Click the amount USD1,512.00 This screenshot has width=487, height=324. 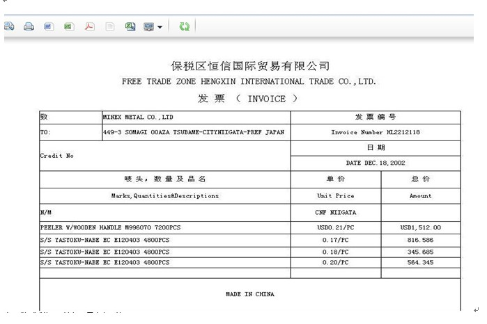tap(421, 227)
